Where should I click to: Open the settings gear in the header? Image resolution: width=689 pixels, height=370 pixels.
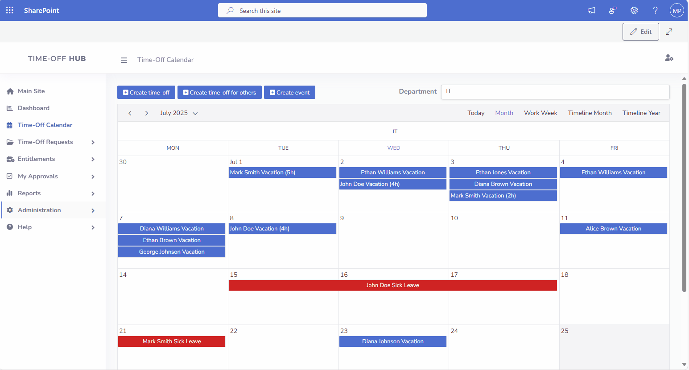click(x=634, y=10)
